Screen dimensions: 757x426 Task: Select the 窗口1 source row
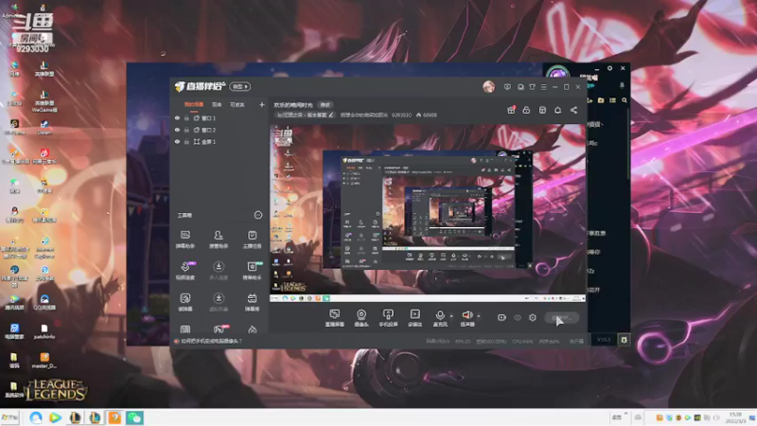pos(220,117)
